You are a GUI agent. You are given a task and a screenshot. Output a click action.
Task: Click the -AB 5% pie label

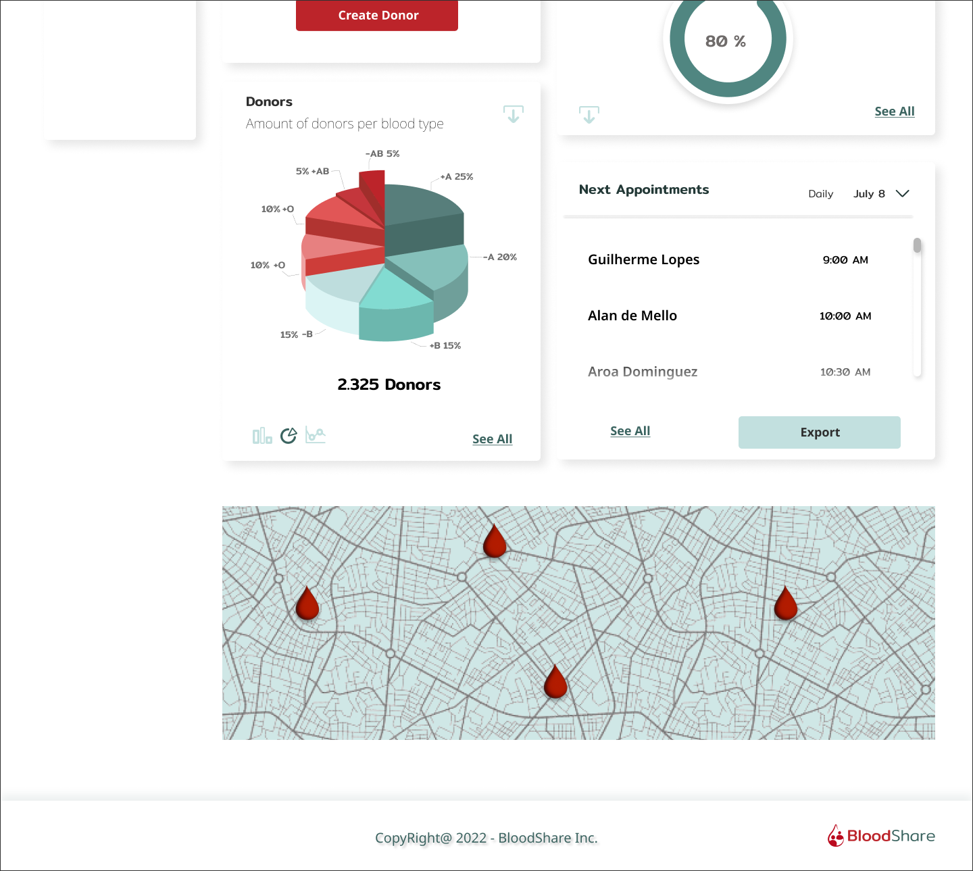pos(382,153)
